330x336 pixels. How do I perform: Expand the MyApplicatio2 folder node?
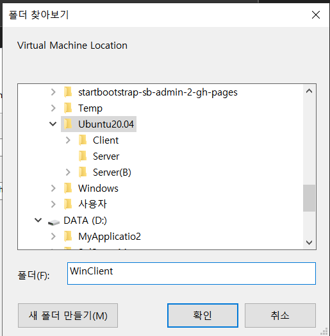(x=53, y=236)
